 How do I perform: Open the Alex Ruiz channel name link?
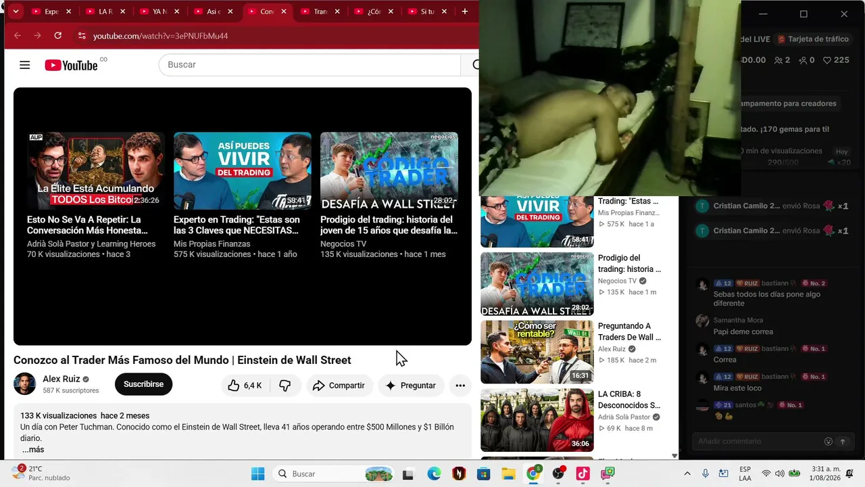point(61,379)
